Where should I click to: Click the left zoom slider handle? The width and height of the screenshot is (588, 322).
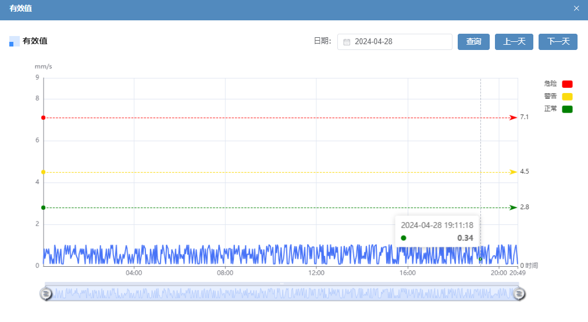point(46,294)
